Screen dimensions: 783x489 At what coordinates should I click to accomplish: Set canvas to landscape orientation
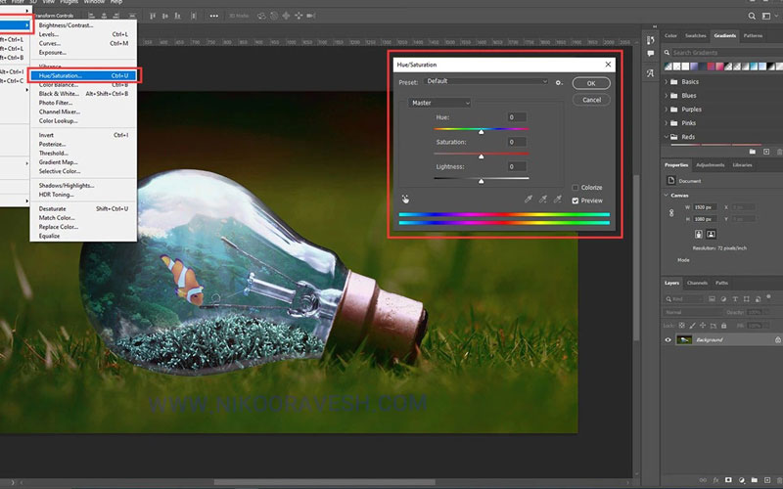[712, 234]
